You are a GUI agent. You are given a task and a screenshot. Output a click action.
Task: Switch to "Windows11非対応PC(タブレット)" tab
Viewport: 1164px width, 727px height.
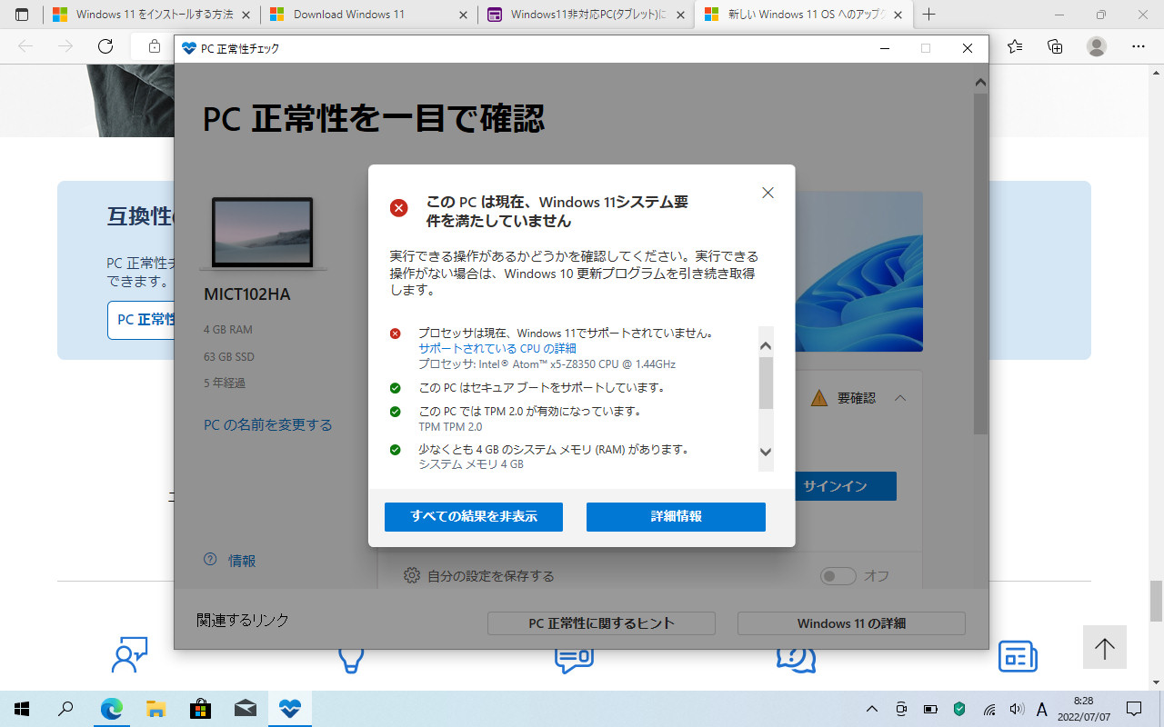click(x=586, y=15)
